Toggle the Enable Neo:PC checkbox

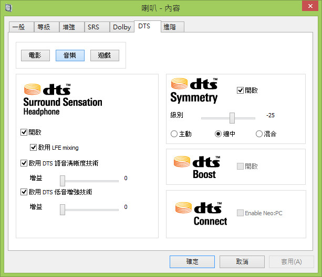240,213
